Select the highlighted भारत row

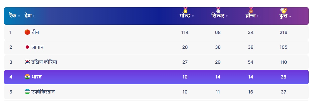pos(156,77)
